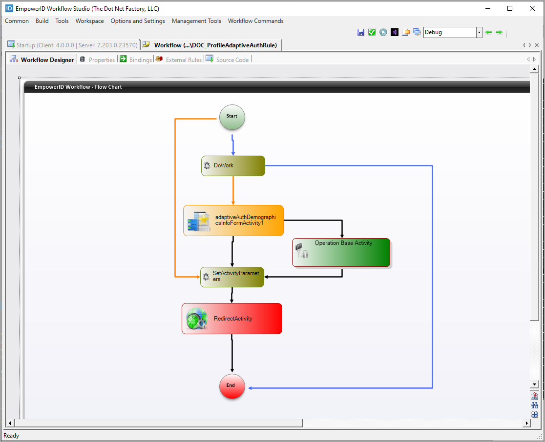Click the green forward arrow icon
The width and height of the screenshot is (545, 442).
point(499,32)
